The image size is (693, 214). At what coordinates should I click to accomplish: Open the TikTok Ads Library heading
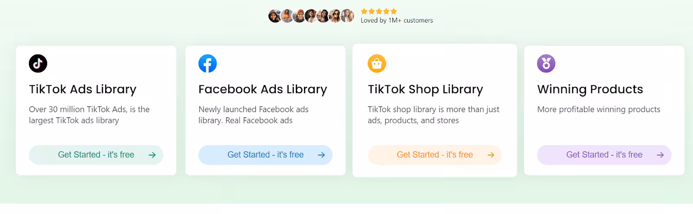pyautogui.click(x=83, y=89)
